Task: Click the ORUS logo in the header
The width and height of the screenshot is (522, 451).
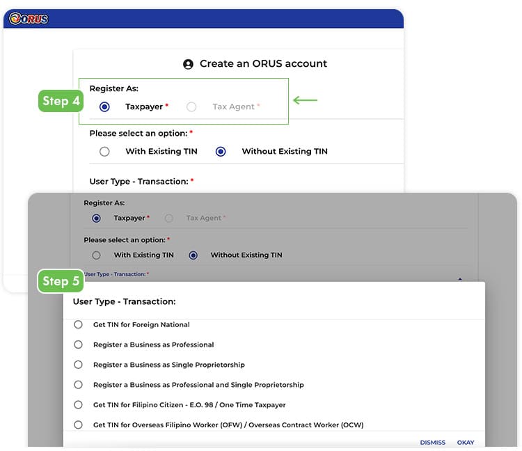Action: pyautogui.click(x=29, y=19)
